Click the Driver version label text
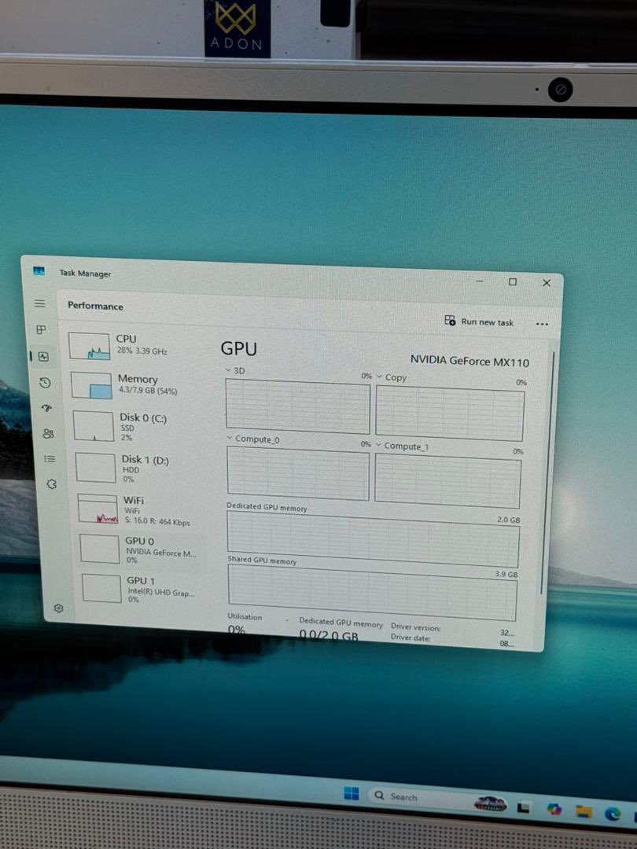The image size is (637, 849). click(416, 627)
